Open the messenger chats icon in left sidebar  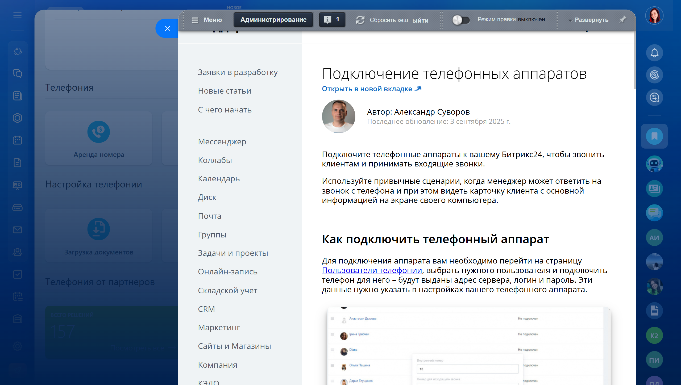tap(18, 73)
